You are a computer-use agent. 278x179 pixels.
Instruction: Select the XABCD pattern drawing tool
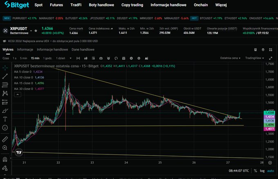pyautogui.click(x=5, y=93)
